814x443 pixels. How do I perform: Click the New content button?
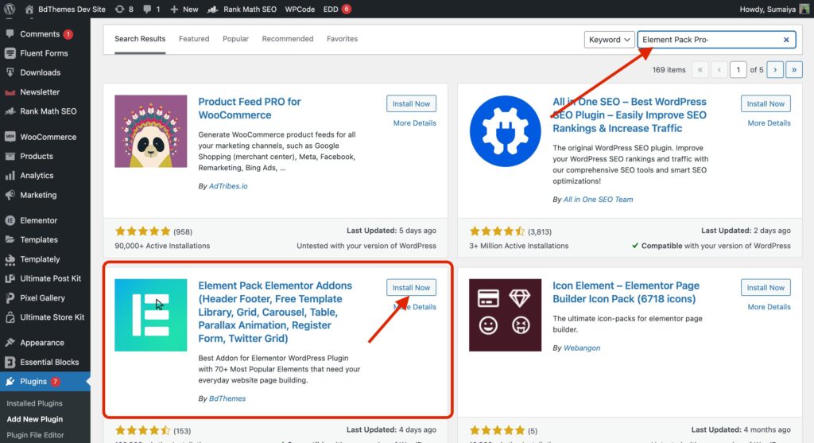(184, 9)
